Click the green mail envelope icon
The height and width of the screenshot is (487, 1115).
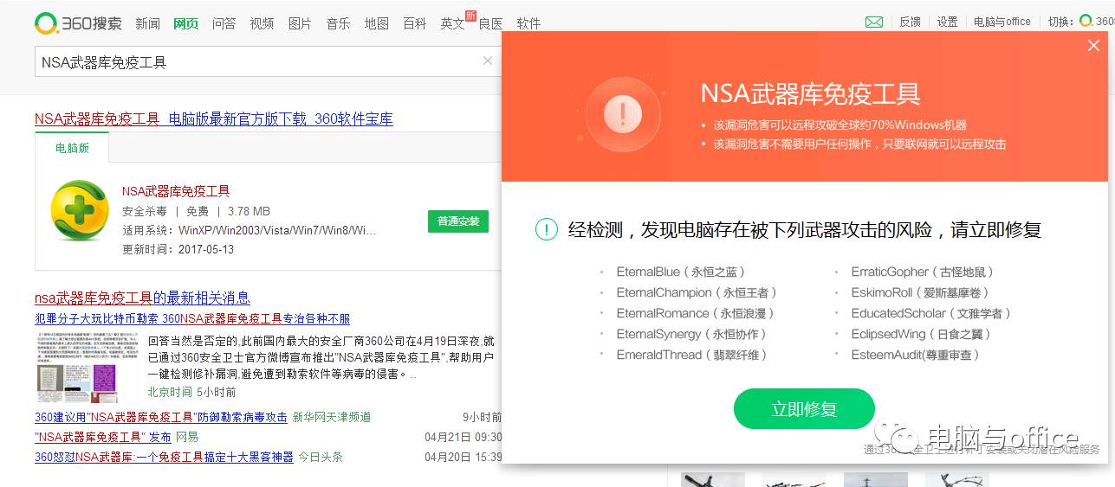(874, 22)
